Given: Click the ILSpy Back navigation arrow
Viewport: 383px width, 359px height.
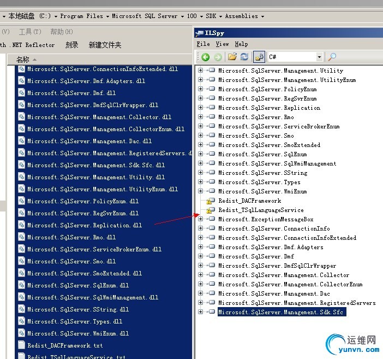Looking at the screenshot, I should click(x=206, y=57).
